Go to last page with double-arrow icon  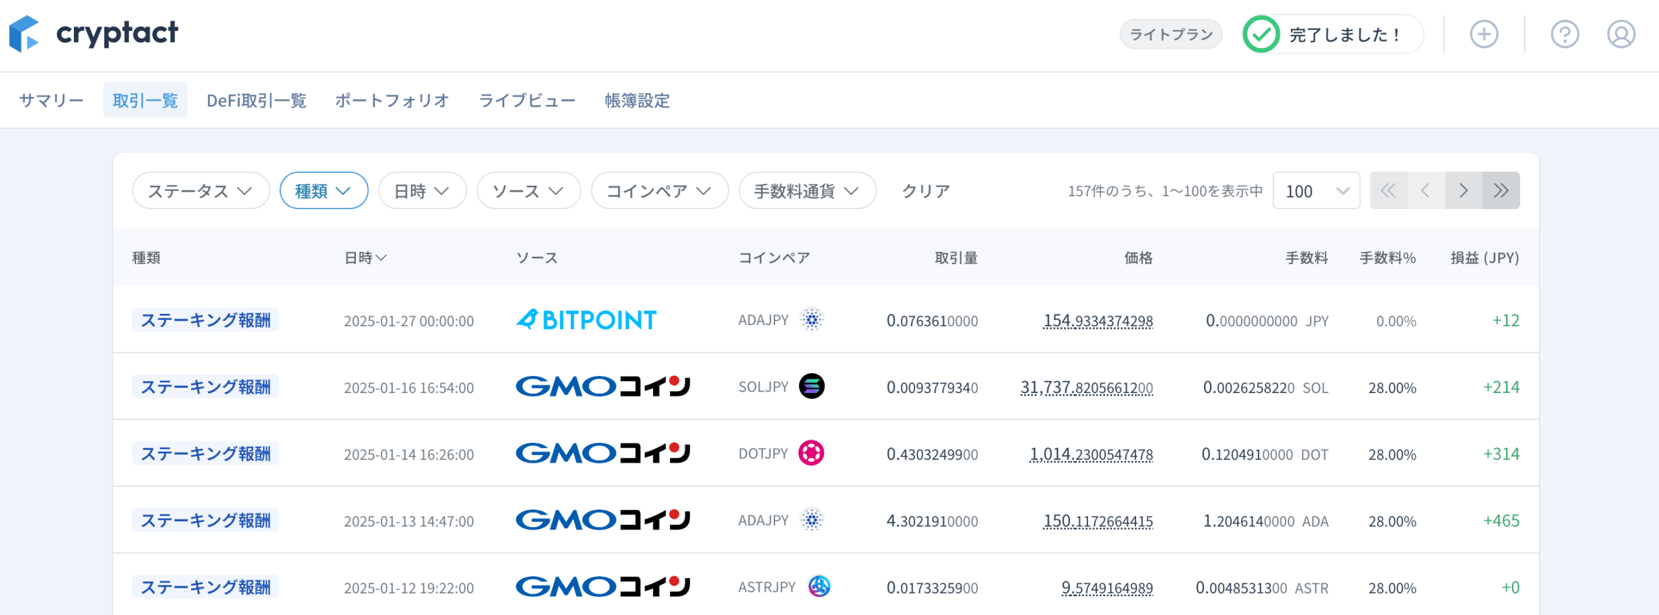pyautogui.click(x=1501, y=190)
